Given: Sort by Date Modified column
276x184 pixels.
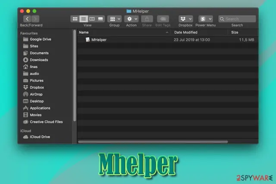Looking at the screenshot, I should click(186, 32).
